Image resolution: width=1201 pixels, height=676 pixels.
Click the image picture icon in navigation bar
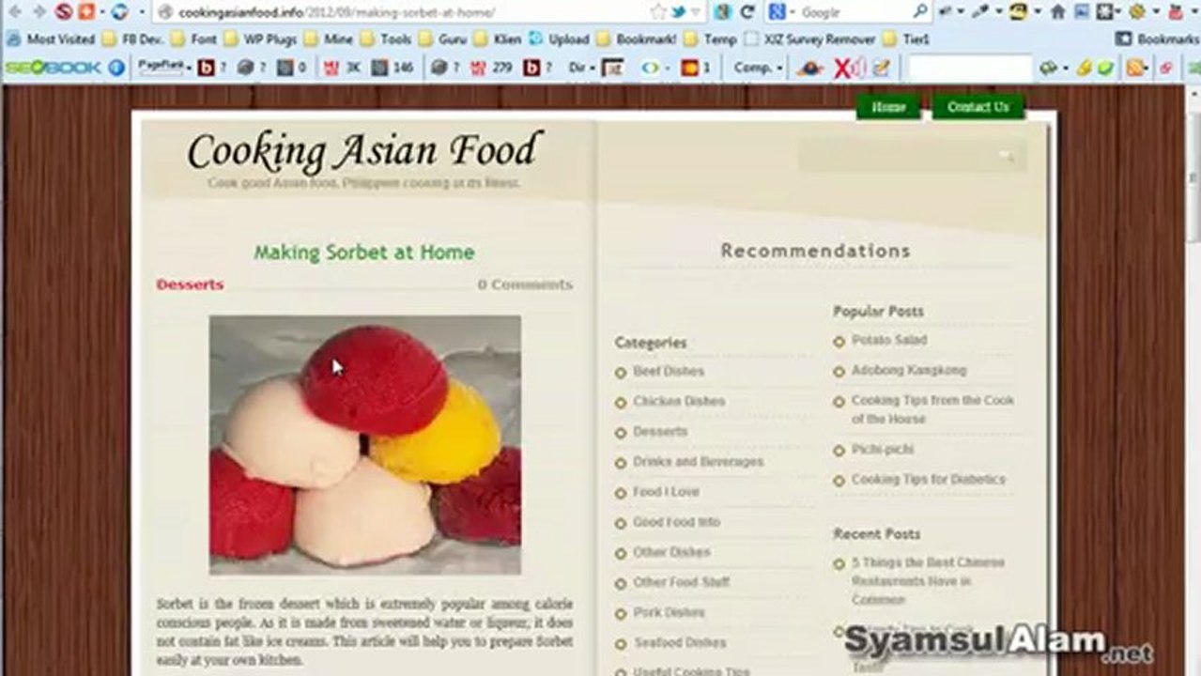tap(1082, 12)
